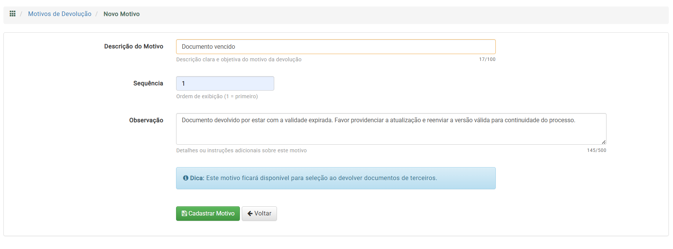Grab the Observação textarea resize handle
This screenshot has height=249, width=673.
(x=603, y=142)
